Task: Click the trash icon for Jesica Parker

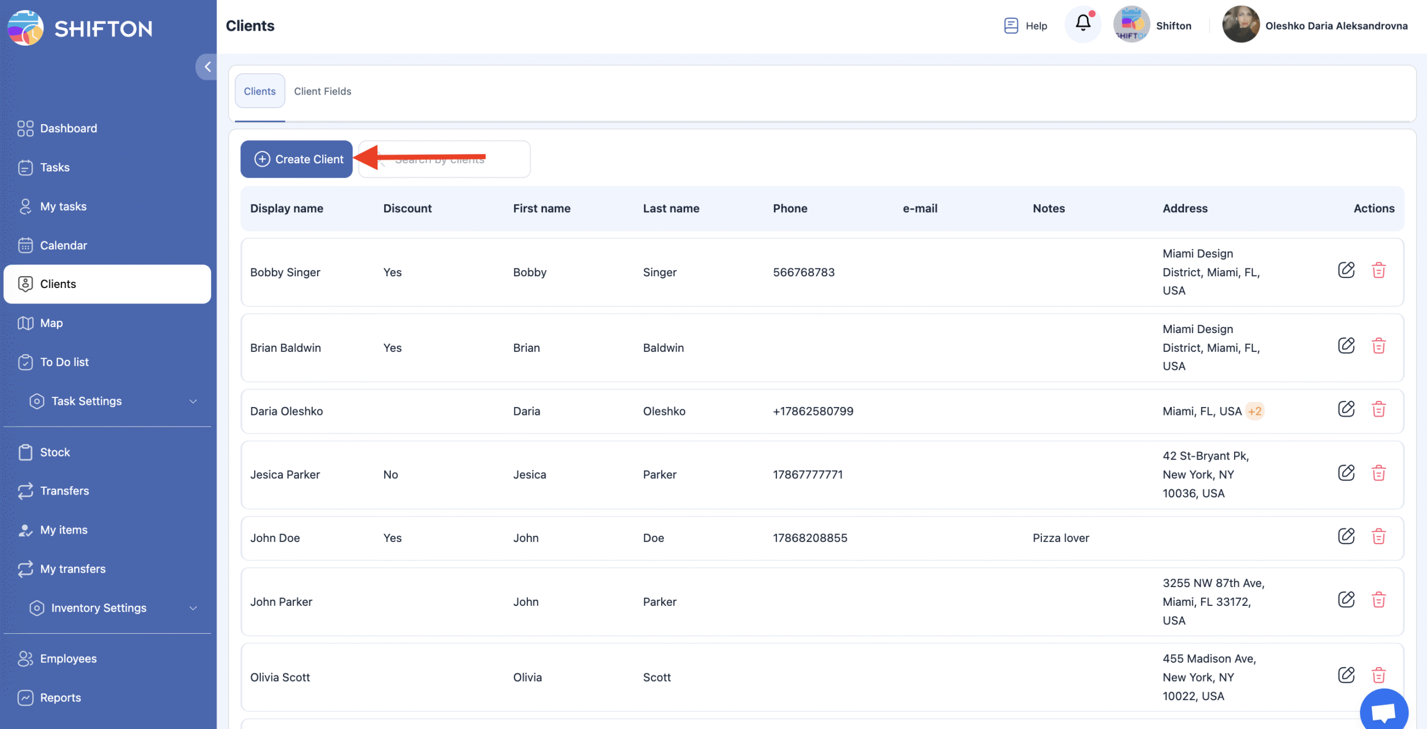Action: 1378,473
